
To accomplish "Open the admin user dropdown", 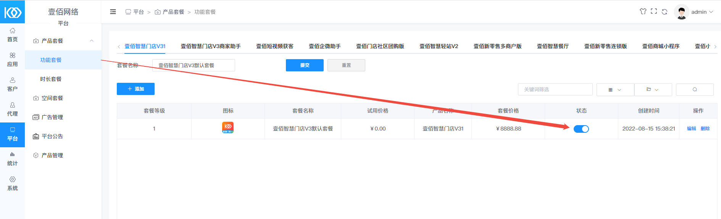I will 702,12.
